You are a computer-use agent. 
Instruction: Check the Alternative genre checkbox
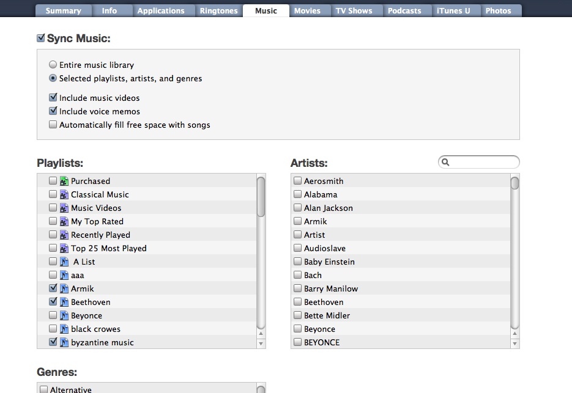coord(44,389)
